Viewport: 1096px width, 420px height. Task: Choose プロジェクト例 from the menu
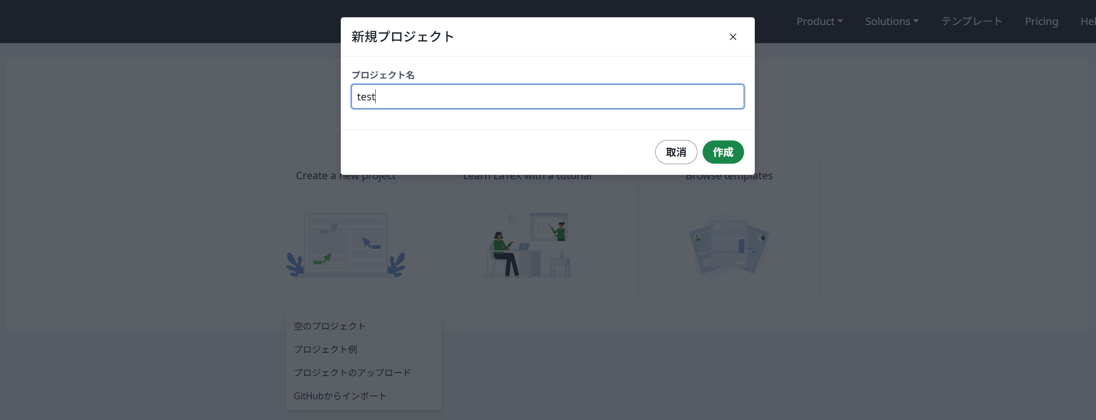coord(363,349)
